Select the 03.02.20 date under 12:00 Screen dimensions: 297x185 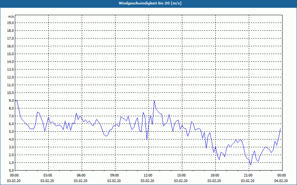(147, 181)
